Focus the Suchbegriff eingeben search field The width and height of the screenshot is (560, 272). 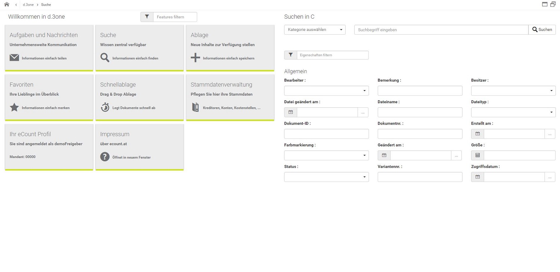pos(441,29)
